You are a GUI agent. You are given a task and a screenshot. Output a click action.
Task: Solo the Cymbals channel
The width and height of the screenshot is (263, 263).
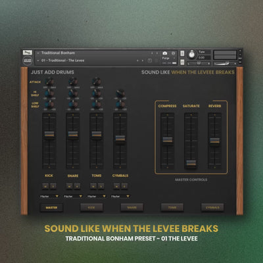click(124, 186)
